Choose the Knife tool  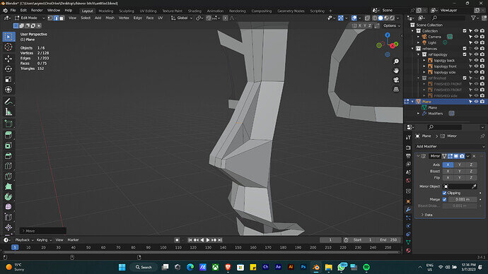8,176
